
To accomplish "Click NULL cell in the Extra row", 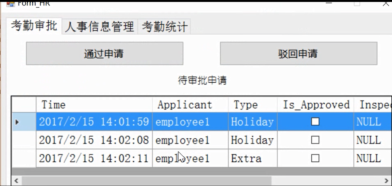I will (x=373, y=158).
